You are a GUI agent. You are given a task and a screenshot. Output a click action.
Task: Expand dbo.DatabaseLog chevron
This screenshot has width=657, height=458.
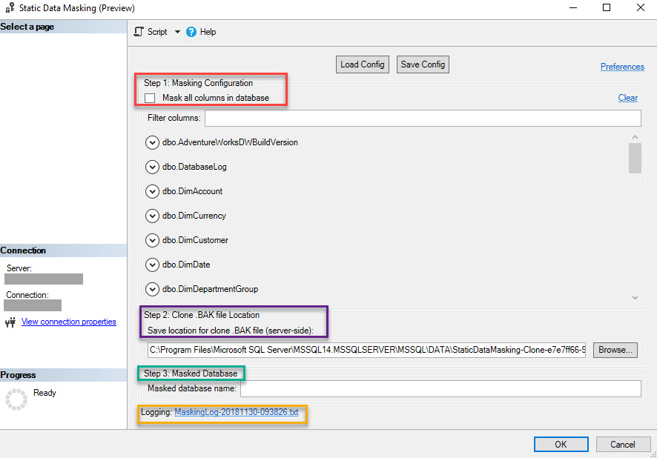coord(152,167)
